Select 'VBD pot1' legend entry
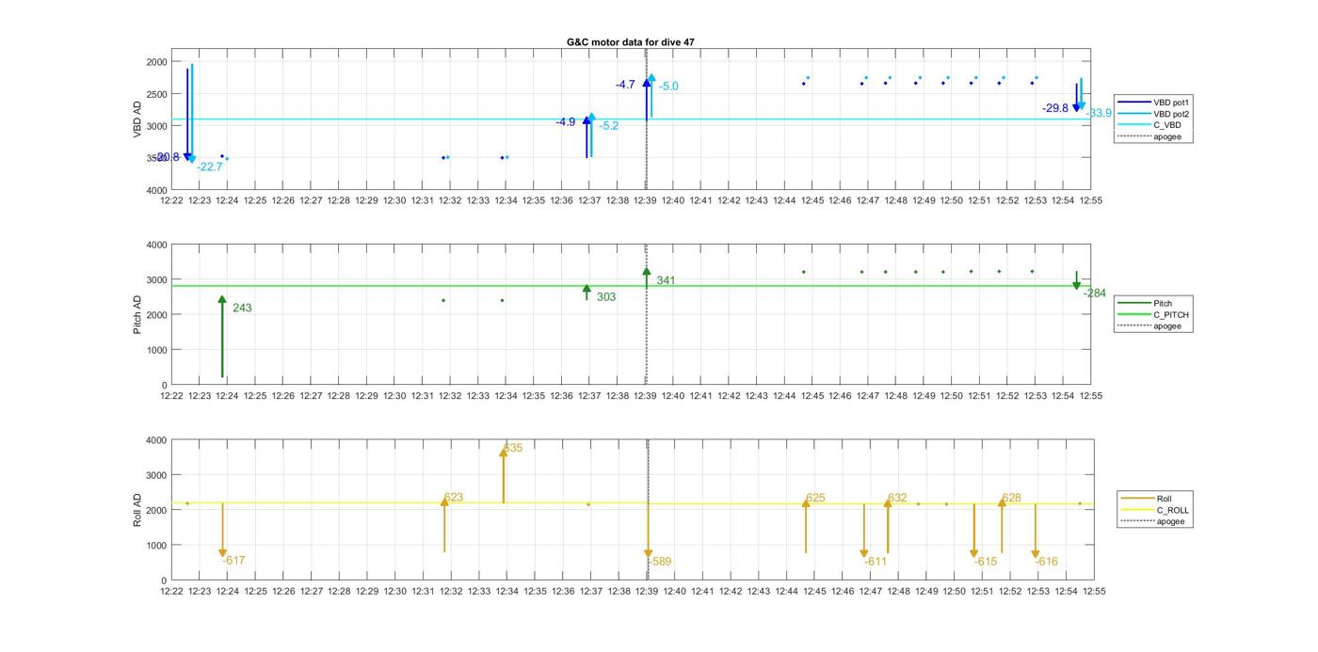Image resolution: width=1318 pixels, height=652 pixels. (1154, 102)
